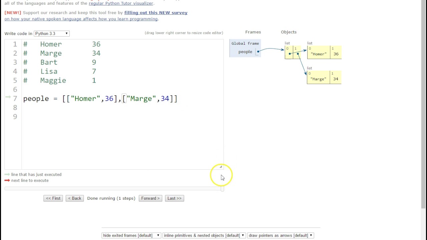Click the "Homer" list element in Objects
427x240 pixels.
click(319, 54)
